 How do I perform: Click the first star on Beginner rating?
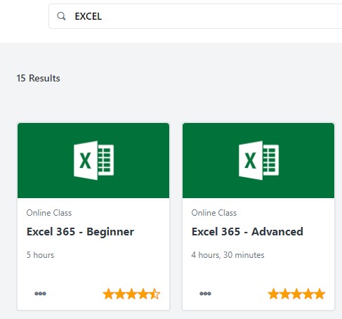pyautogui.click(x=108, y=294)
